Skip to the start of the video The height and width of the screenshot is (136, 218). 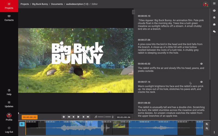tap(69, 117)
